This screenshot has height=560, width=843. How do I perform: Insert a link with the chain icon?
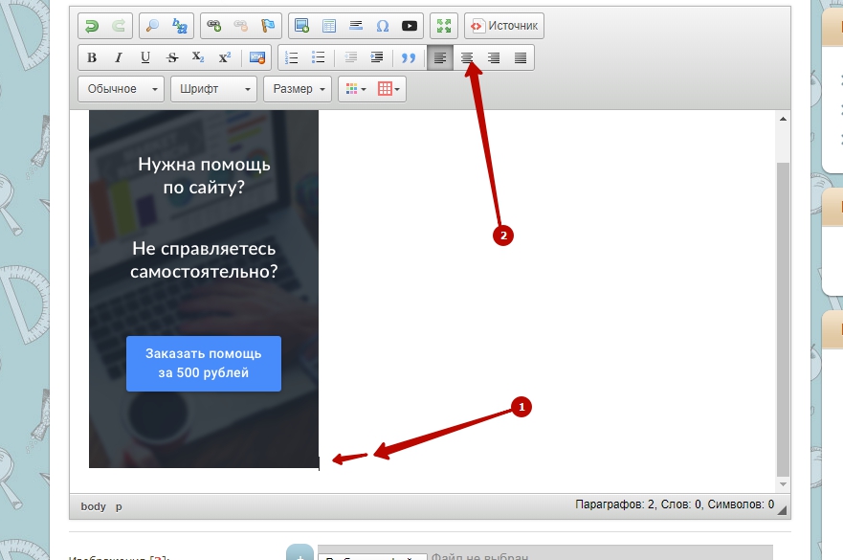click(x=213, y=26)
